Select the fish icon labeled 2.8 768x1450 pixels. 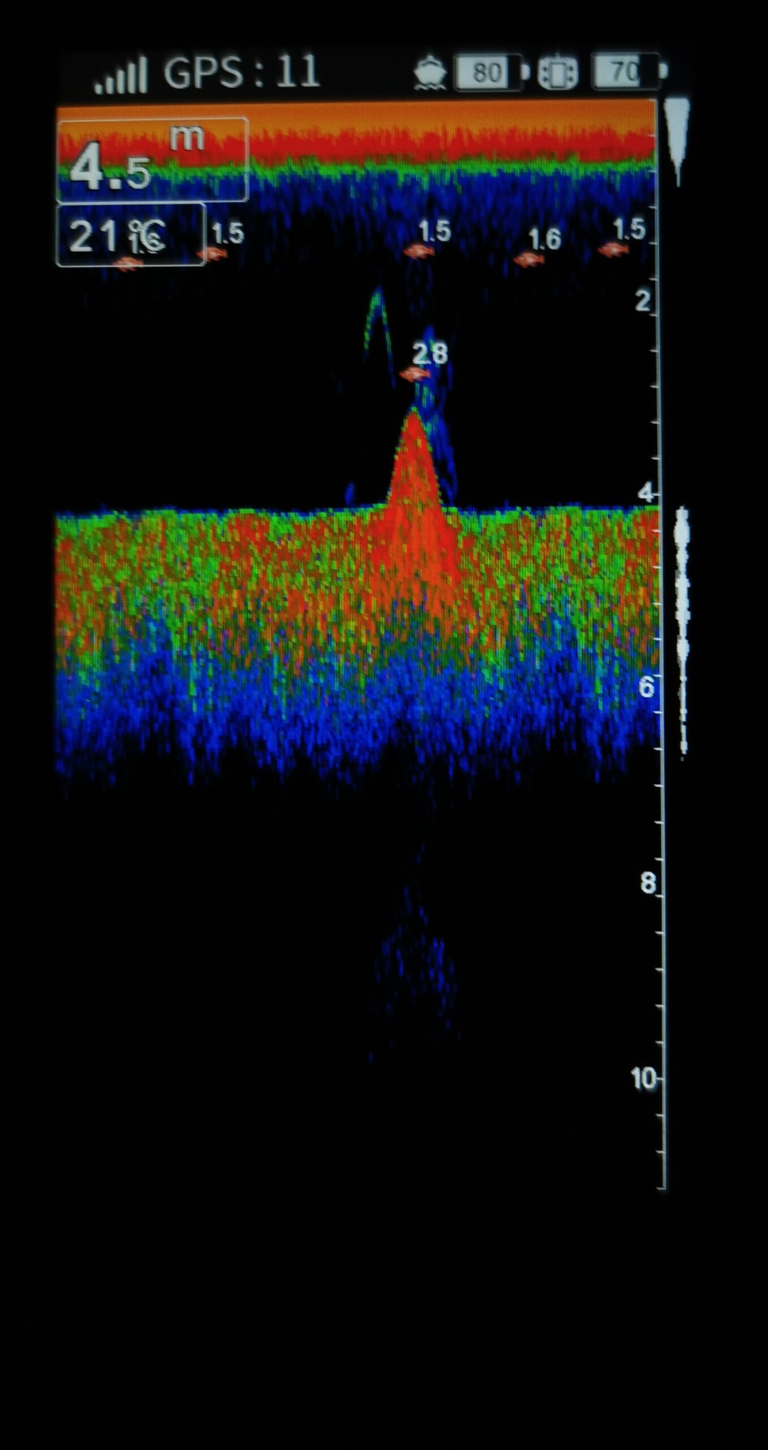[x=414, y=374]
